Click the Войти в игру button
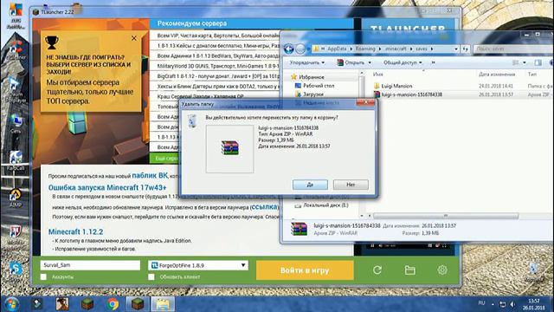Viewport: 554px width, 312px height. 305,270
